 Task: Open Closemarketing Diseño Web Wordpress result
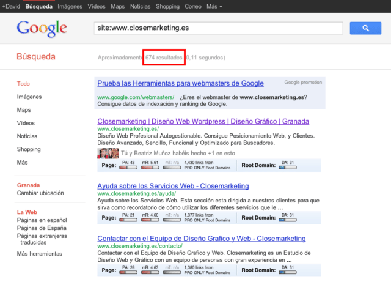[x=203, y=121]
